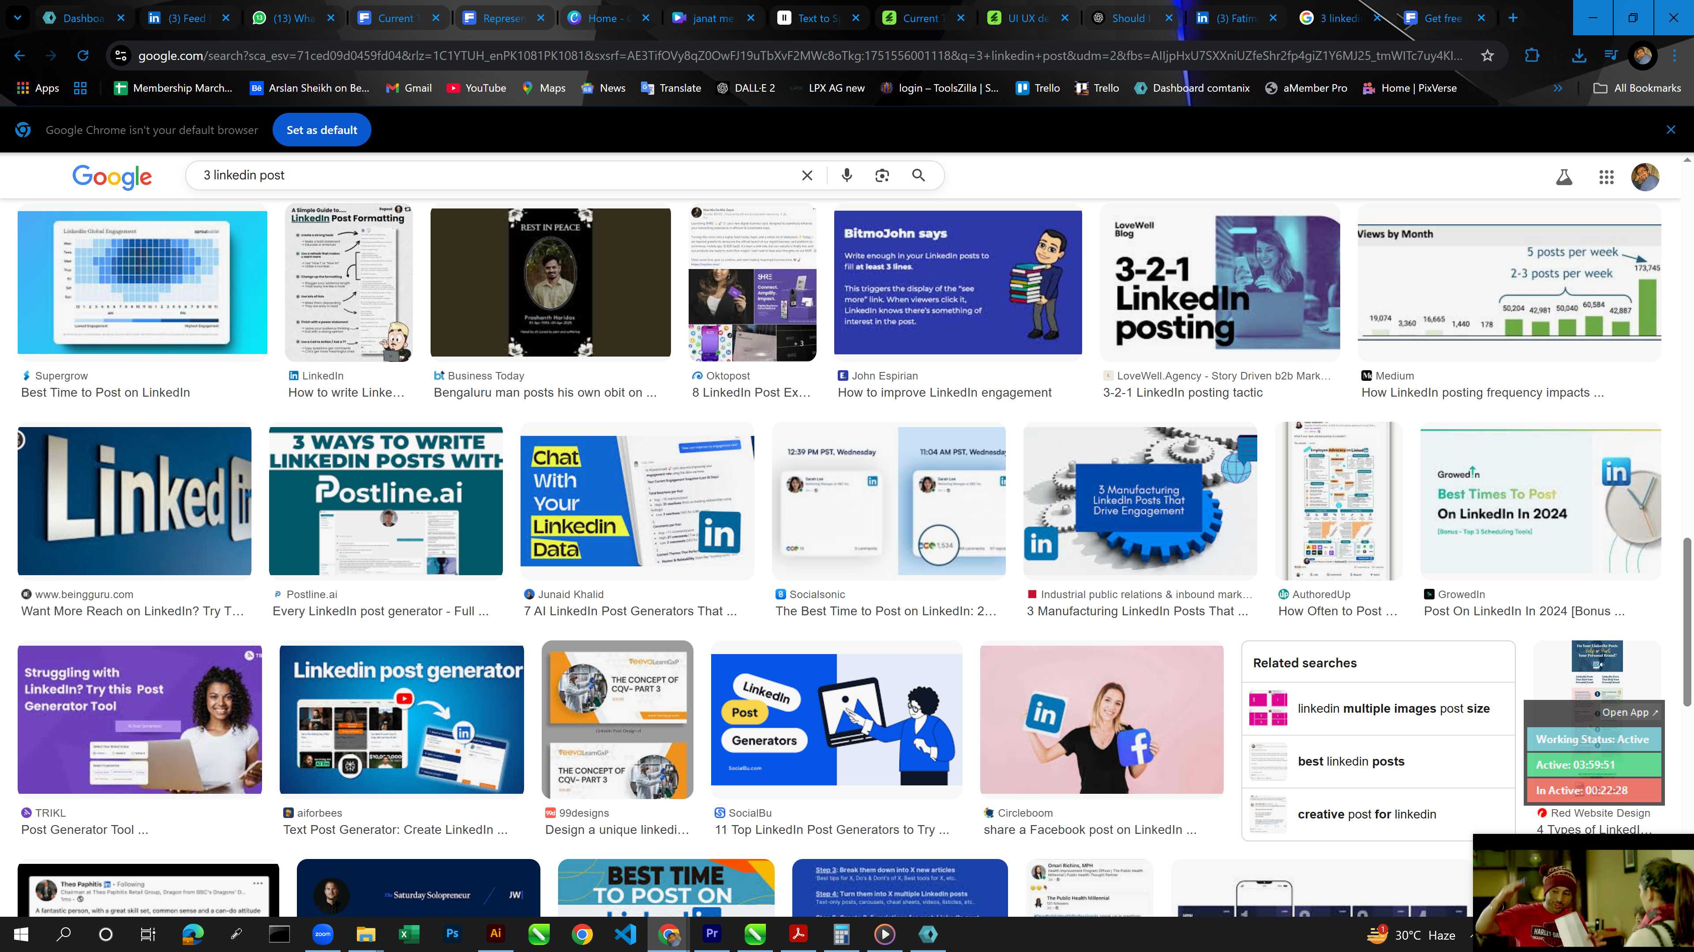This screenshot has height=952, width=1694.
Task: Click the search input field
Action: tap(493, 175)
